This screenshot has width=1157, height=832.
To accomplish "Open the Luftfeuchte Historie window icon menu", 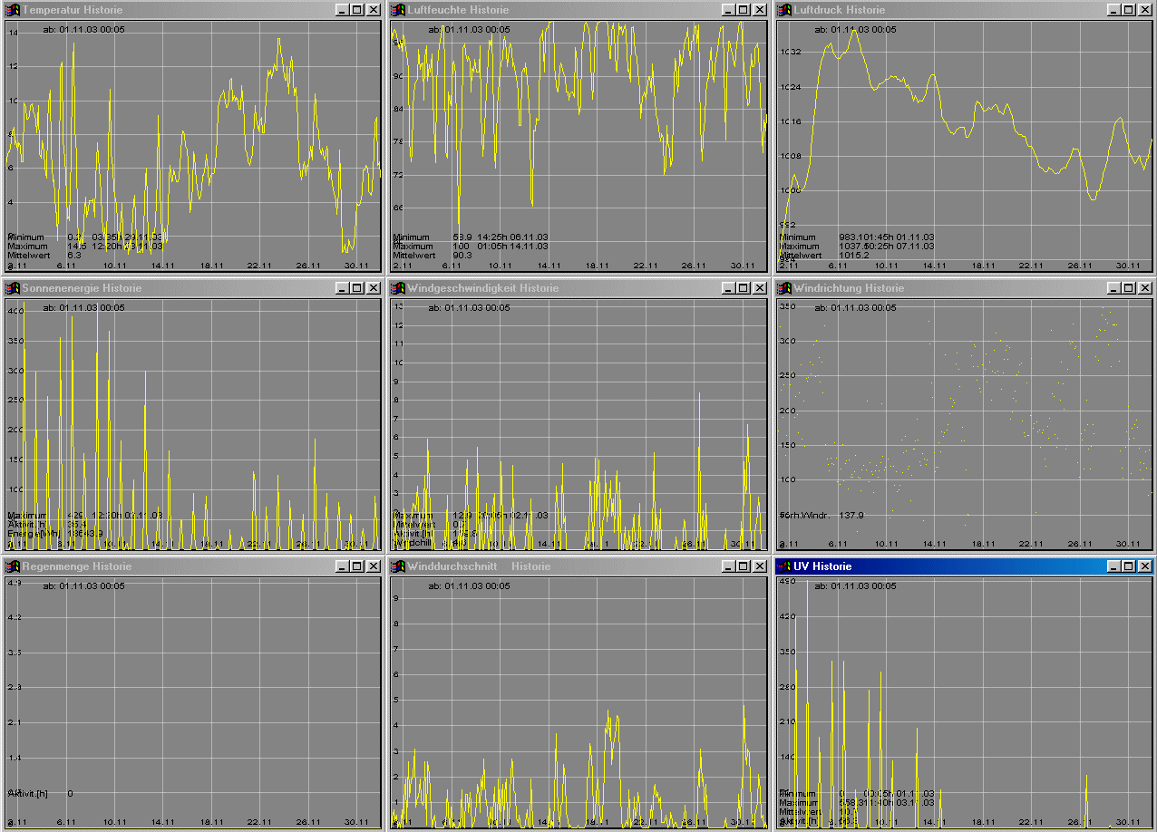I will click(398, 10).
